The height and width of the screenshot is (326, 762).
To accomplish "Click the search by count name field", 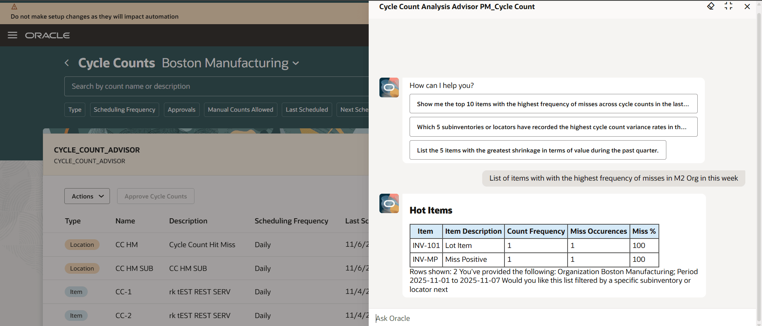I will coord(217,86).
